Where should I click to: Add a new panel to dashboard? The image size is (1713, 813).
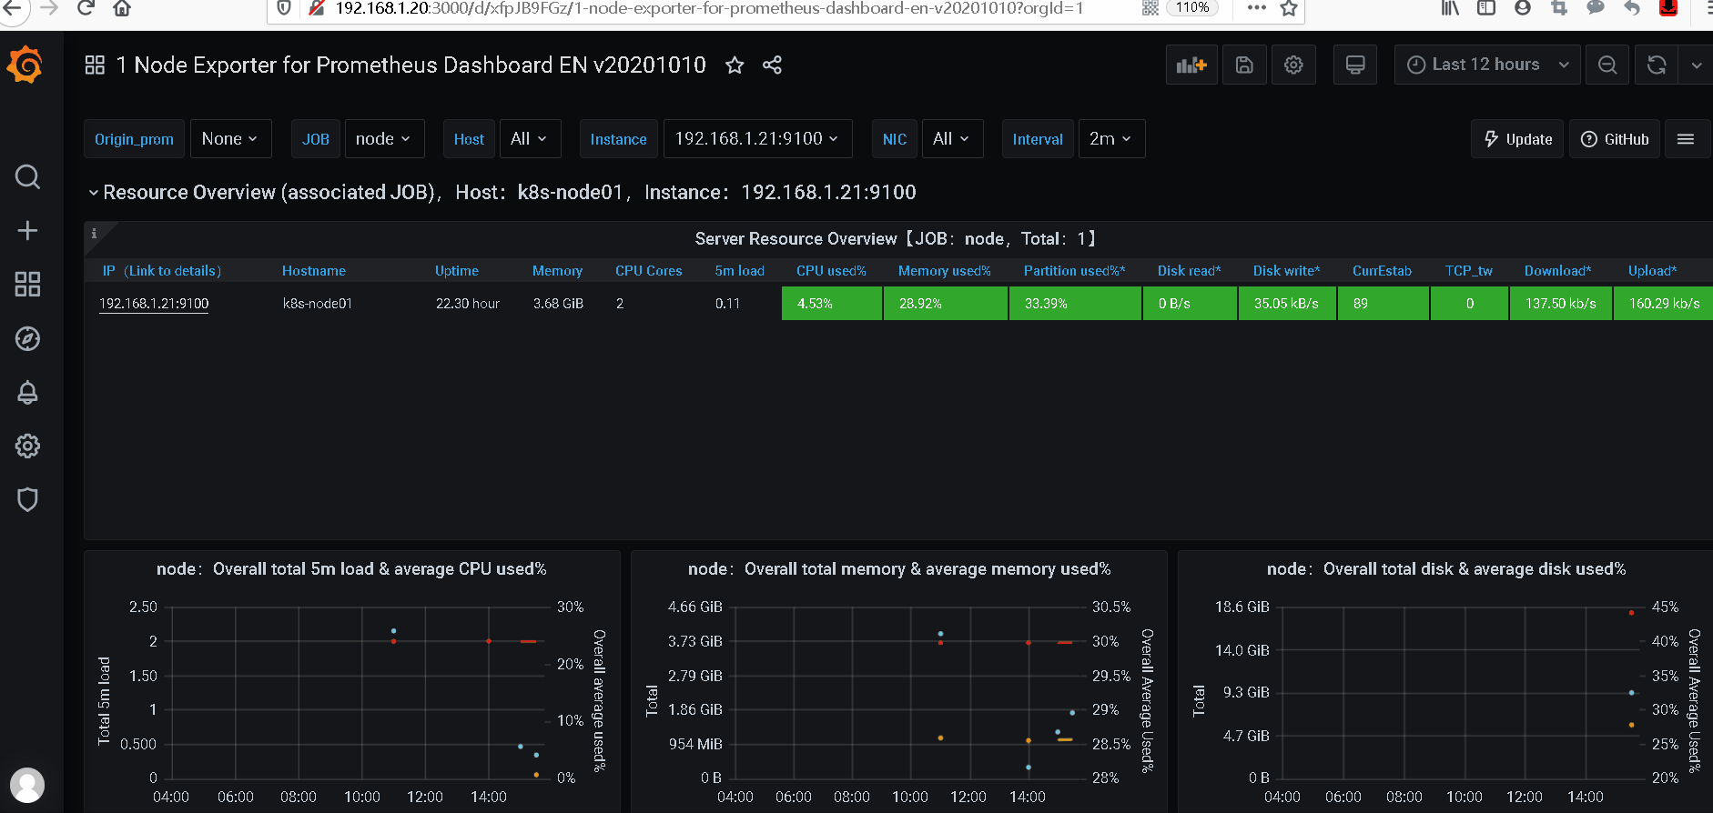click(x=1191, y=65)
